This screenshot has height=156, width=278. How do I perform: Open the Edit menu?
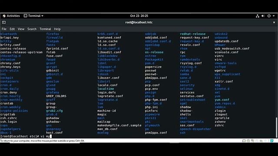tap(12, 29)
